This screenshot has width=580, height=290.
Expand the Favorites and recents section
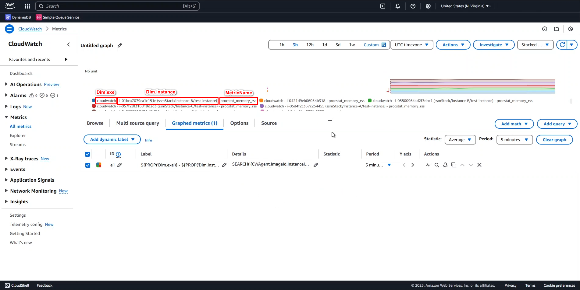(66, 59)
